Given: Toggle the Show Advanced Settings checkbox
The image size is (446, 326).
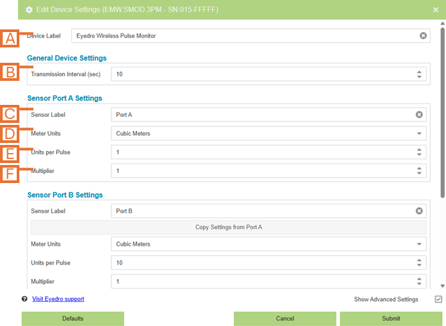Looking at the screenshot, I should pos(438,299).
